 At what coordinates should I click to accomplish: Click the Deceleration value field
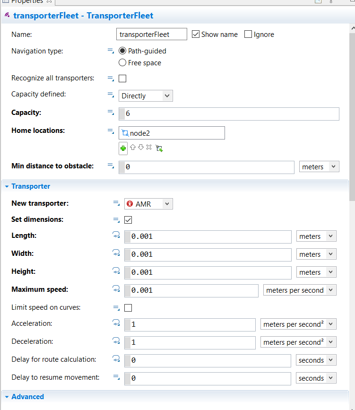coord(190,343)
